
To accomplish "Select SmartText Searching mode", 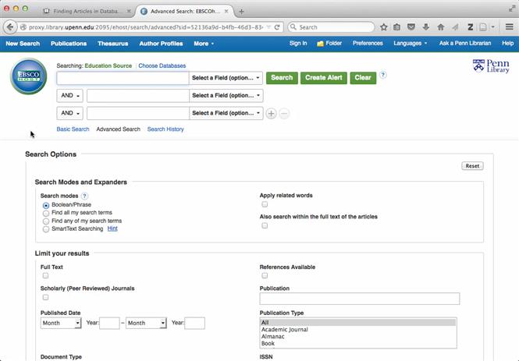I will click(x=46, y=229).
